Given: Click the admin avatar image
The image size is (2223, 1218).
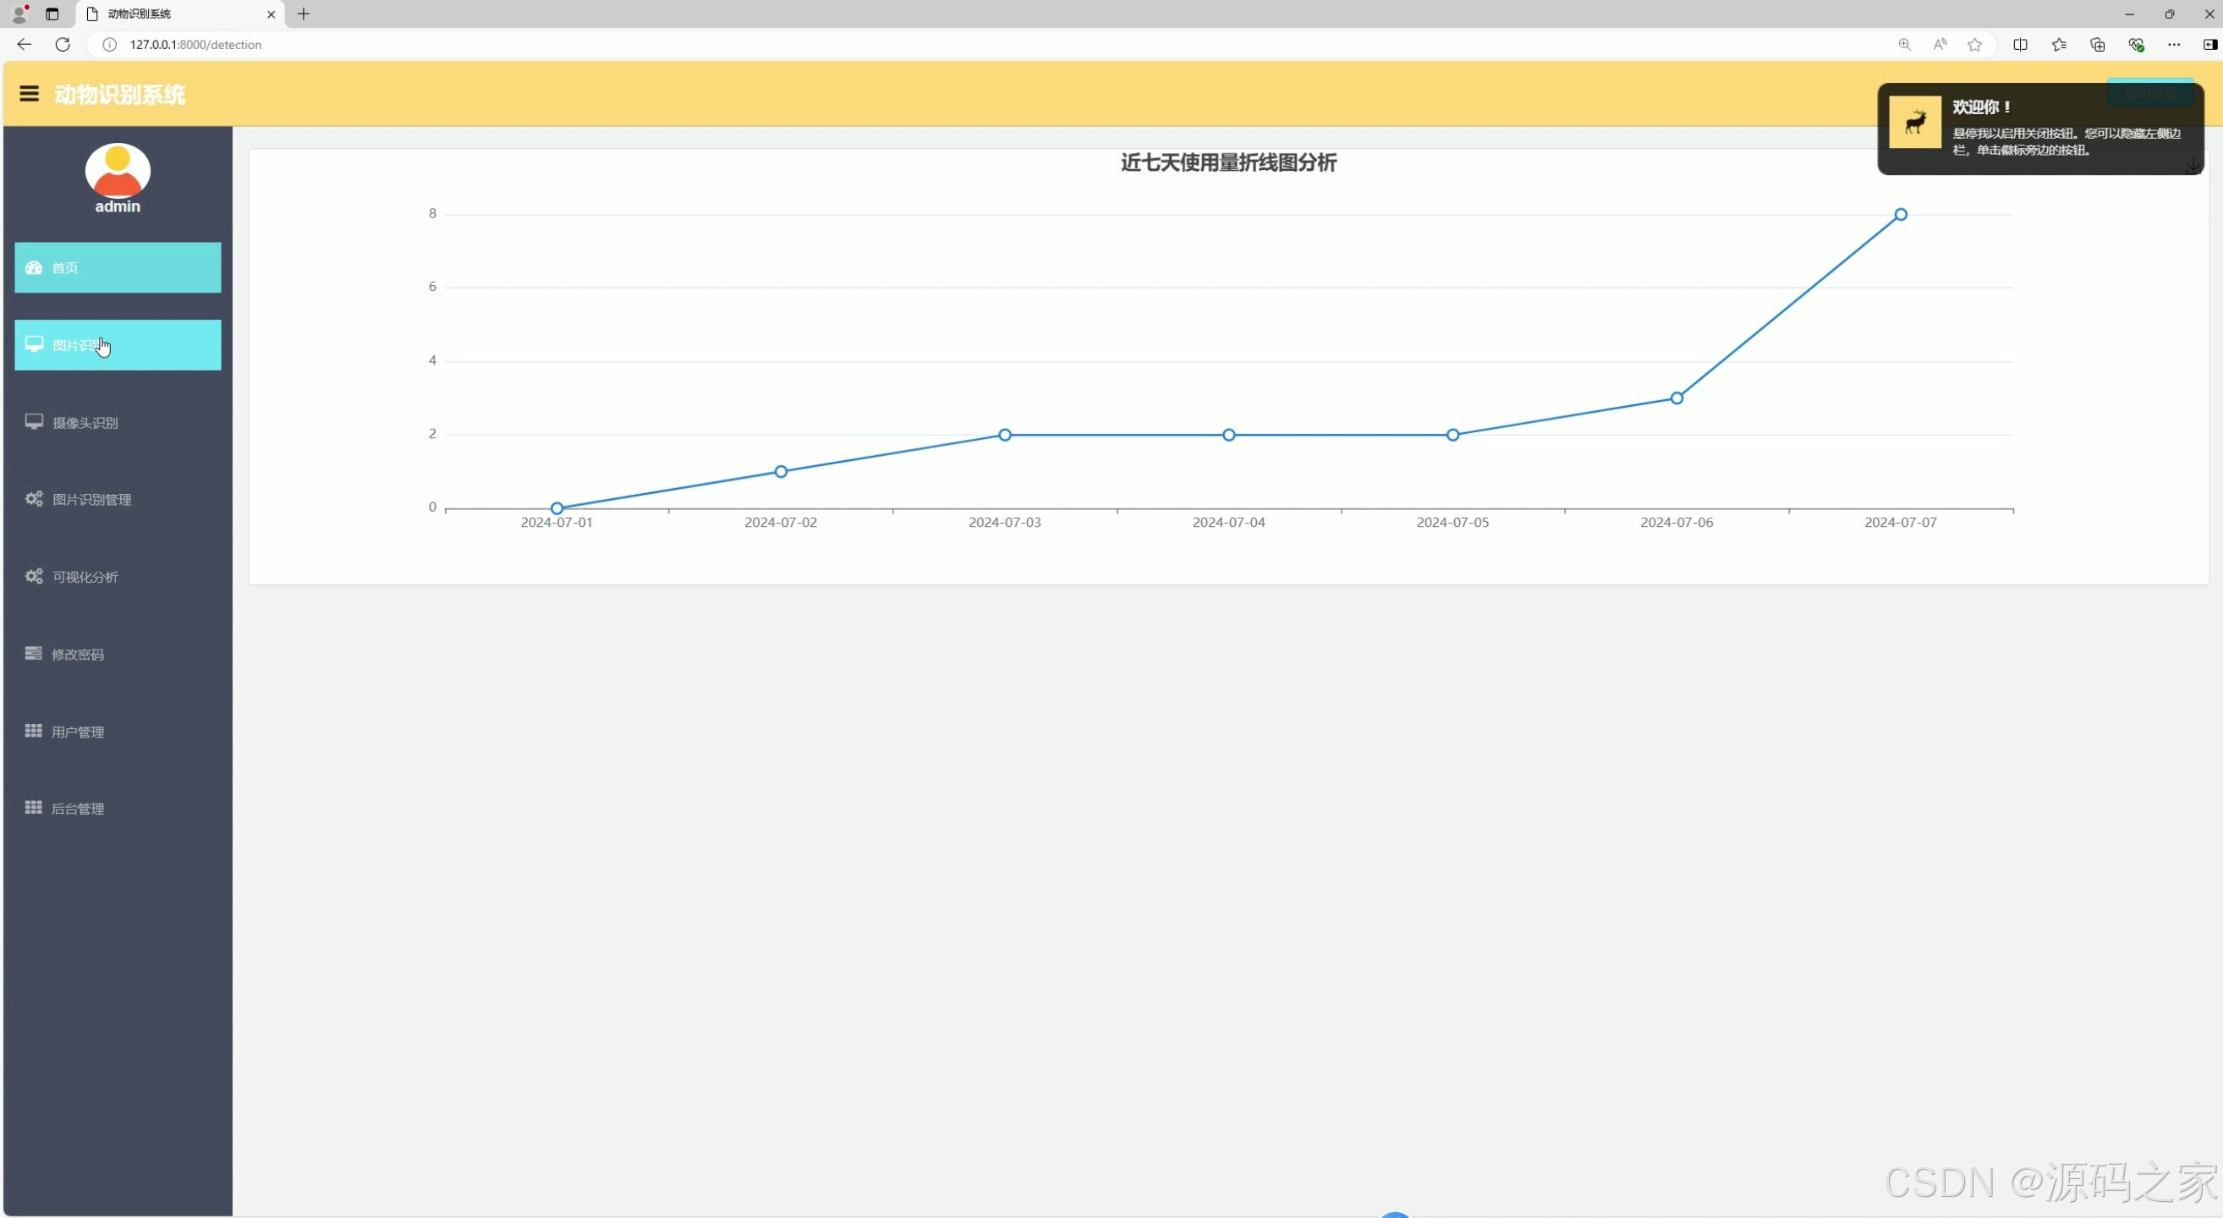Looking at the screenshot, I should (118, 171).
